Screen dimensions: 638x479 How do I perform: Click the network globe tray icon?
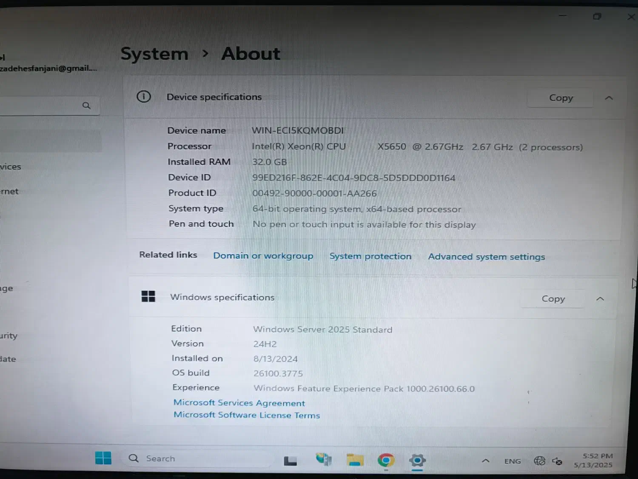point(539,461)
